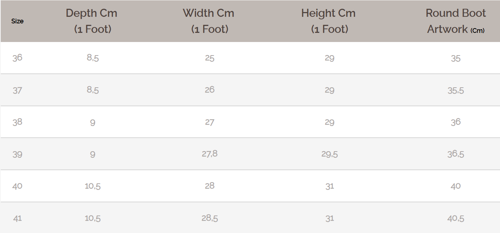Select height value for size 40

pos(329,186)
